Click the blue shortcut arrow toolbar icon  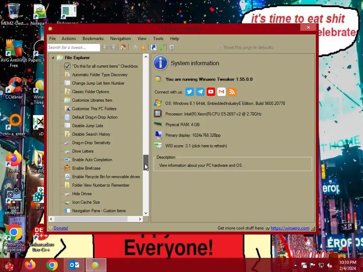point(153,47)
